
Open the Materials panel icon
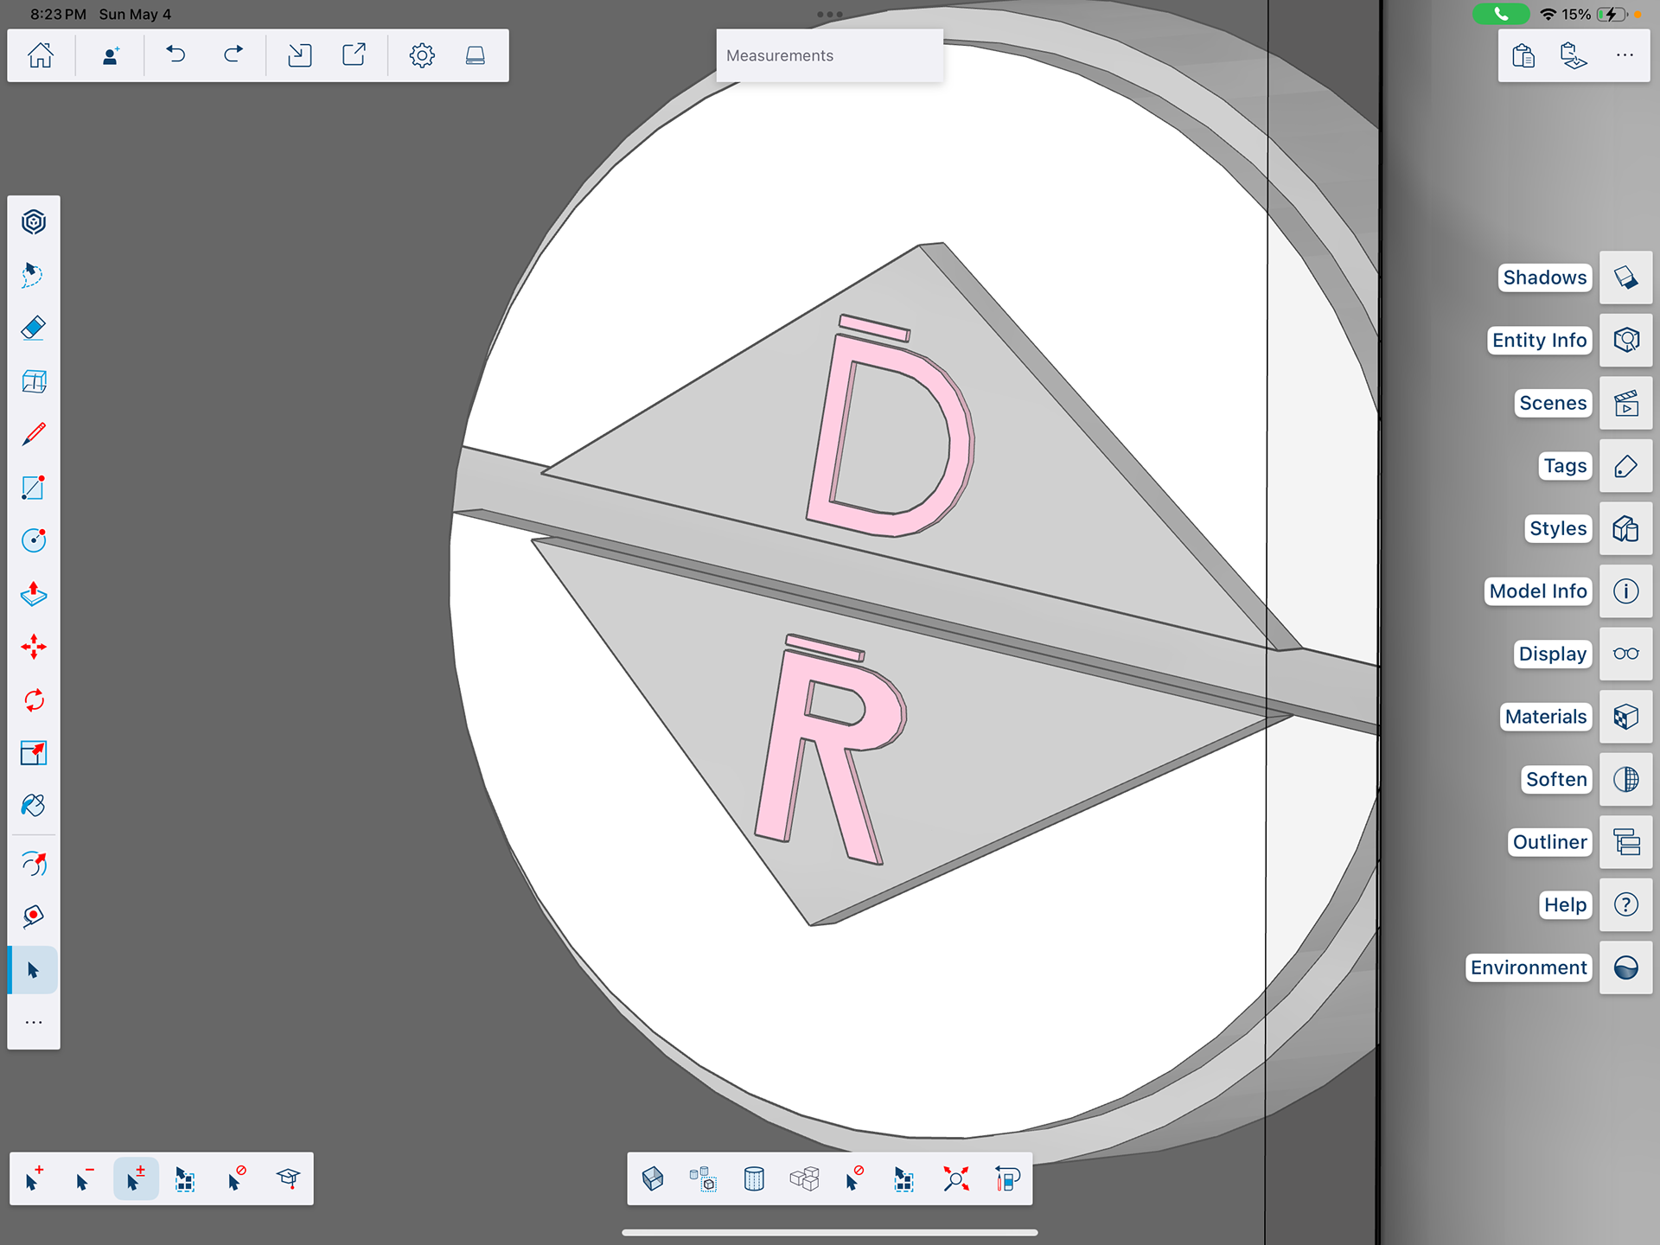point(1625,717)
